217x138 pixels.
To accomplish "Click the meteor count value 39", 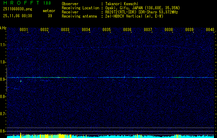I will (50, 16).
